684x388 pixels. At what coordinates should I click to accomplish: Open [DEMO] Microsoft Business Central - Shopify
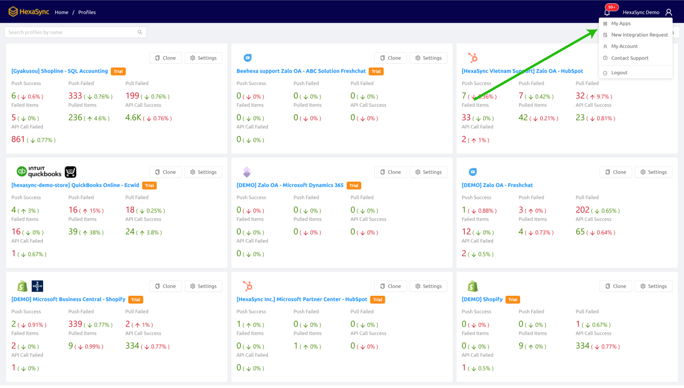tap(68, 300)
